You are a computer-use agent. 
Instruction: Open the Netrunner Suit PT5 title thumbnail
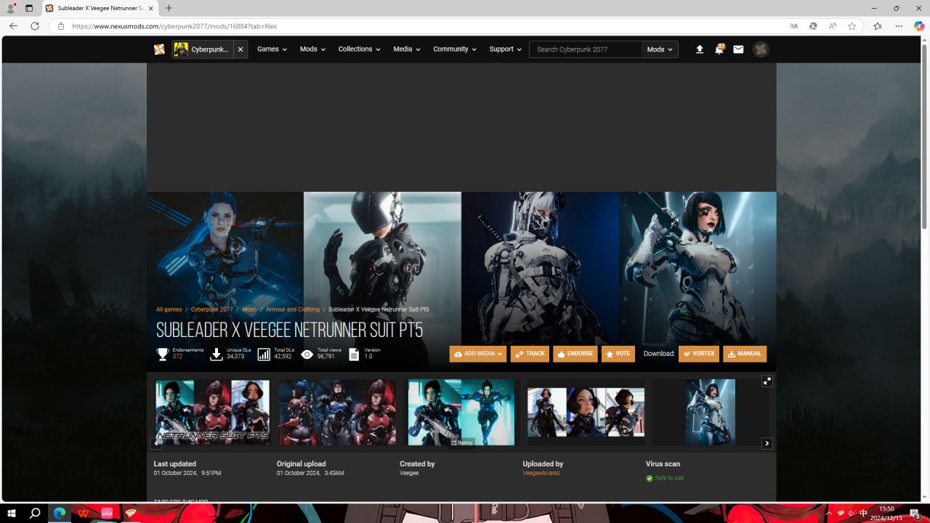(x=212, y=413)
